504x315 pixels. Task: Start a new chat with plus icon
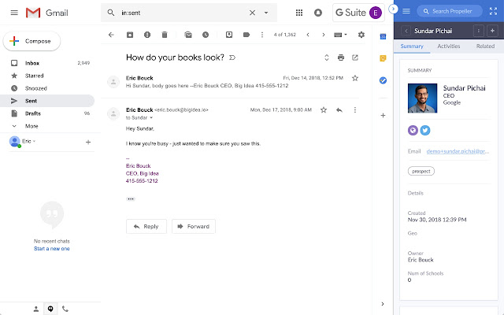(88, 142)
